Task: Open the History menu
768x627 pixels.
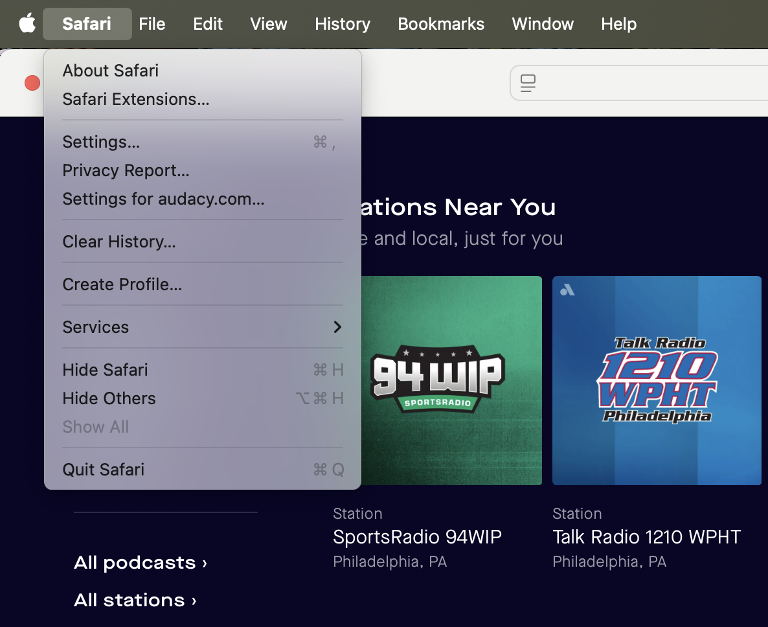Action: [x=343, y=24]
